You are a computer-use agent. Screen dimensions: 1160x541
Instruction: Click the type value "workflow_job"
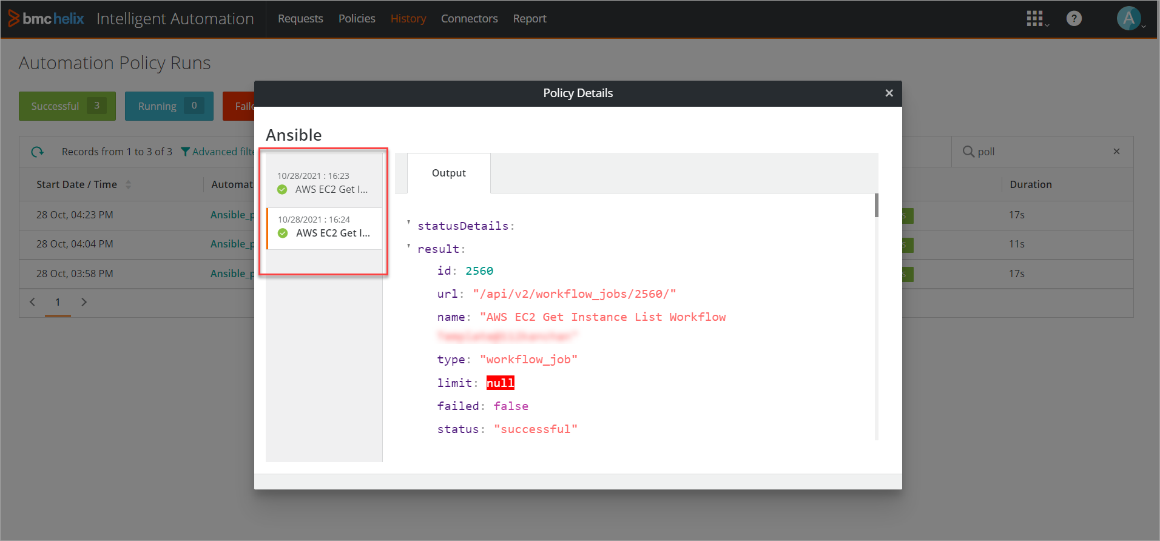coord(528,360)
